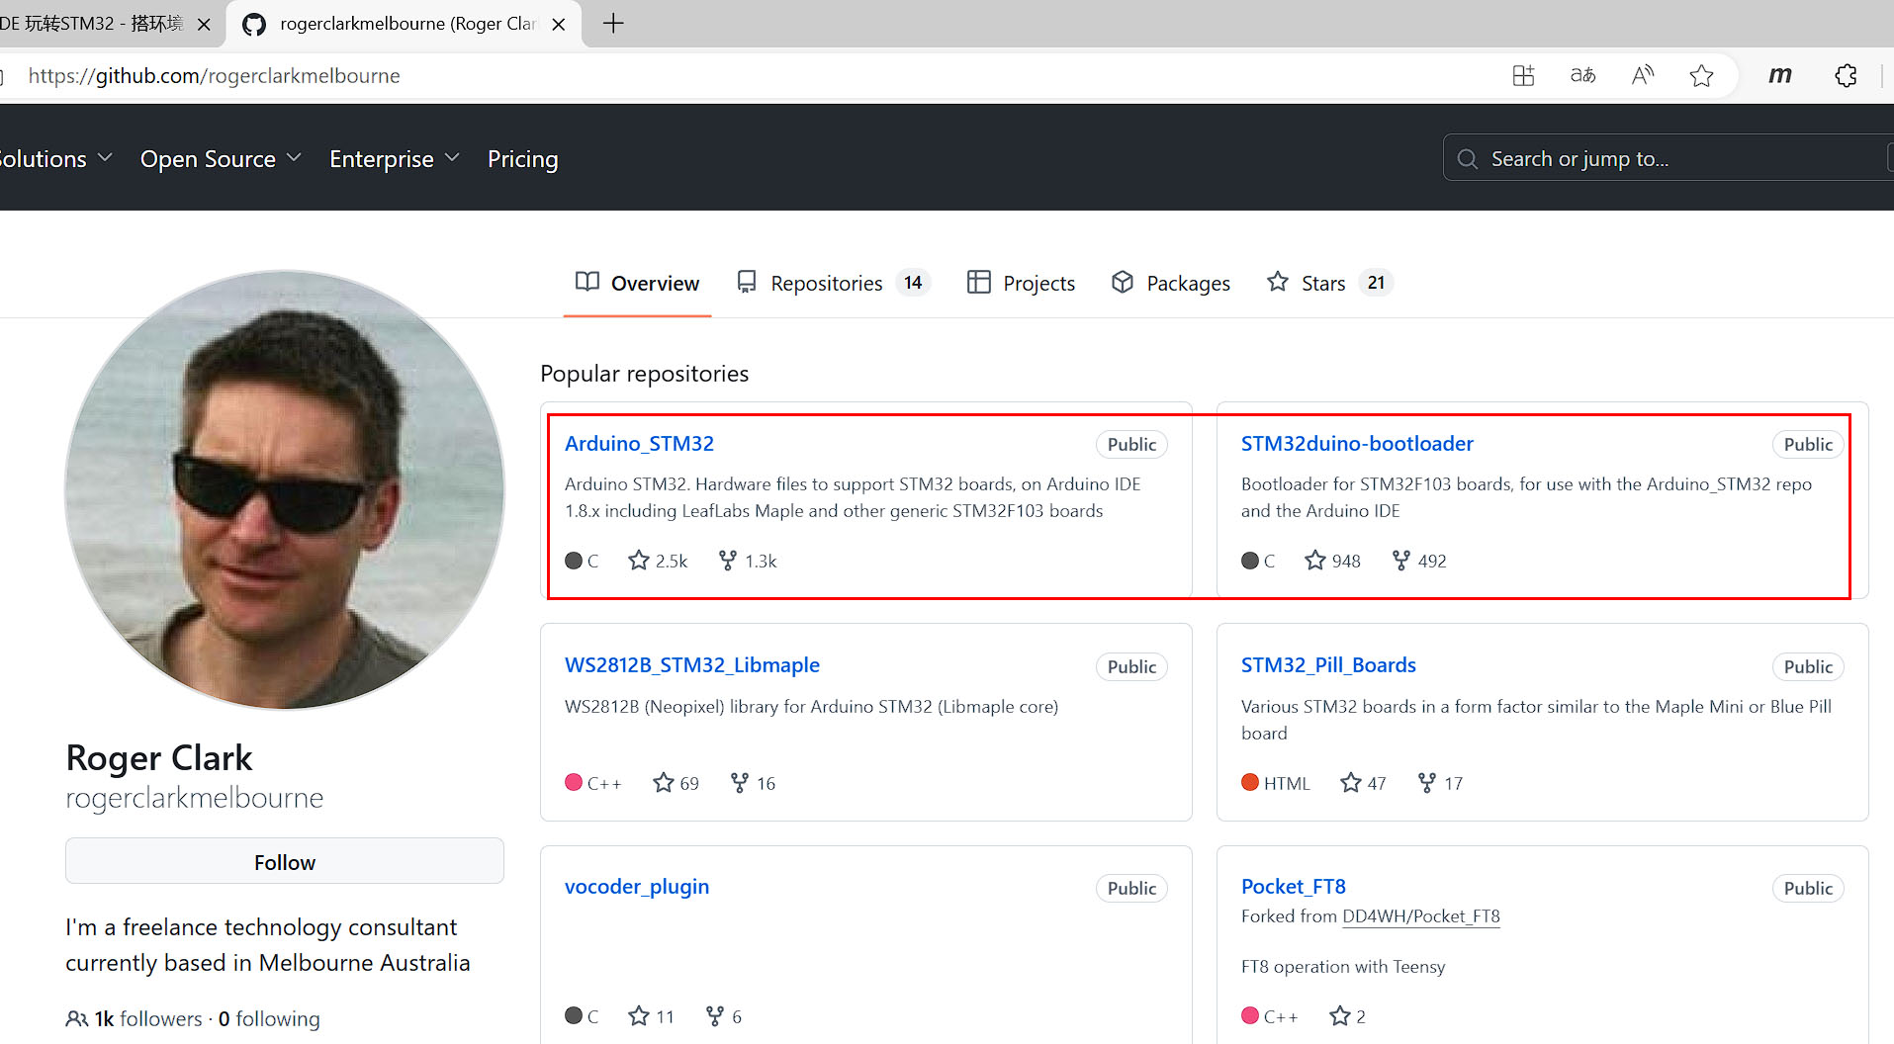Open the Arduino_STM32 repository link
Viewport: 1894px width, 1044px height.
(x=639, y=444)
